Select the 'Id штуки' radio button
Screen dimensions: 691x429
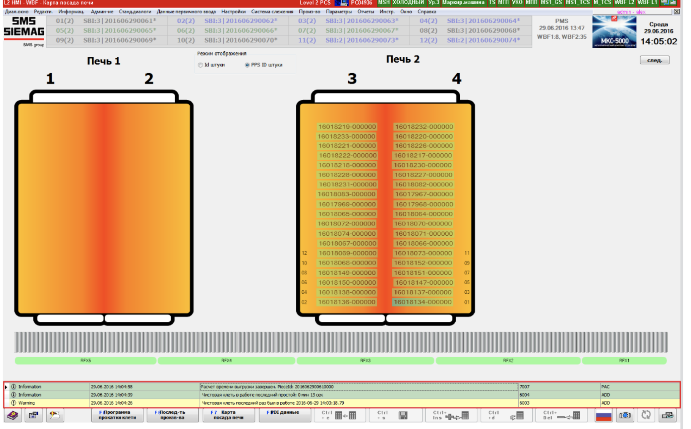pyautogui.click(x=201, y=65)
